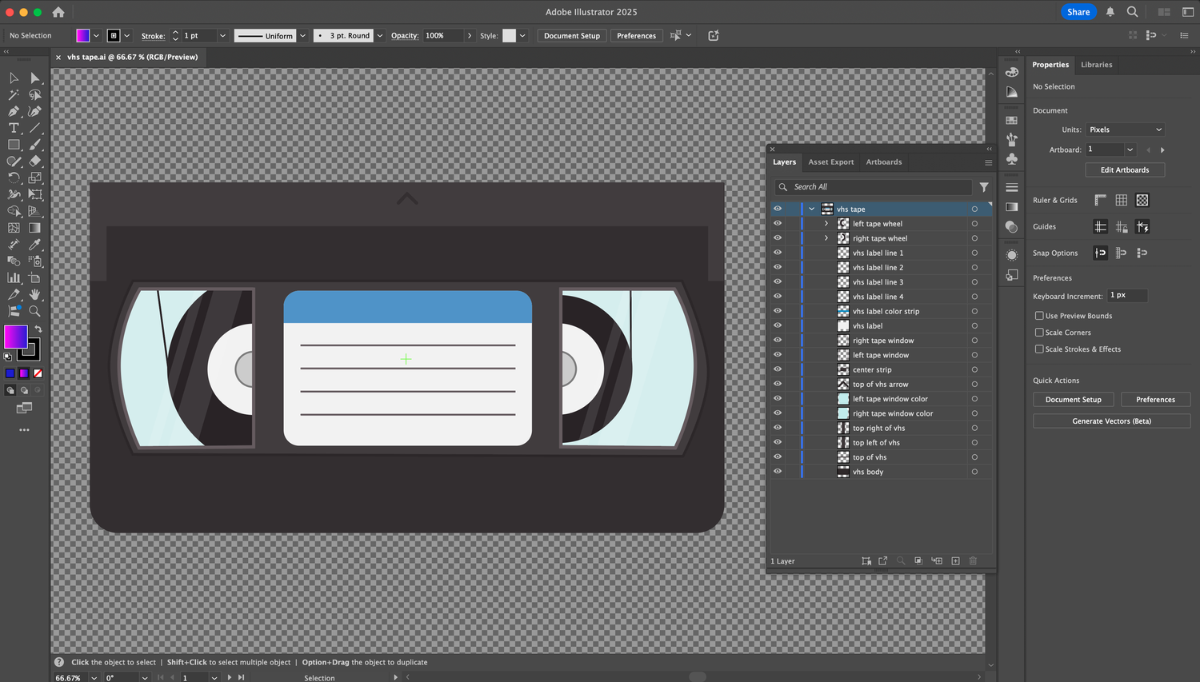Select the Rotate tool
This screenshot has width=1200, height=682.
14,178
